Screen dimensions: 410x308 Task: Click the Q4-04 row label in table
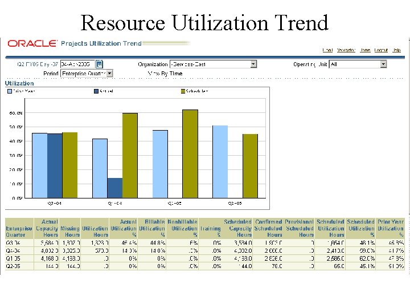13,250
